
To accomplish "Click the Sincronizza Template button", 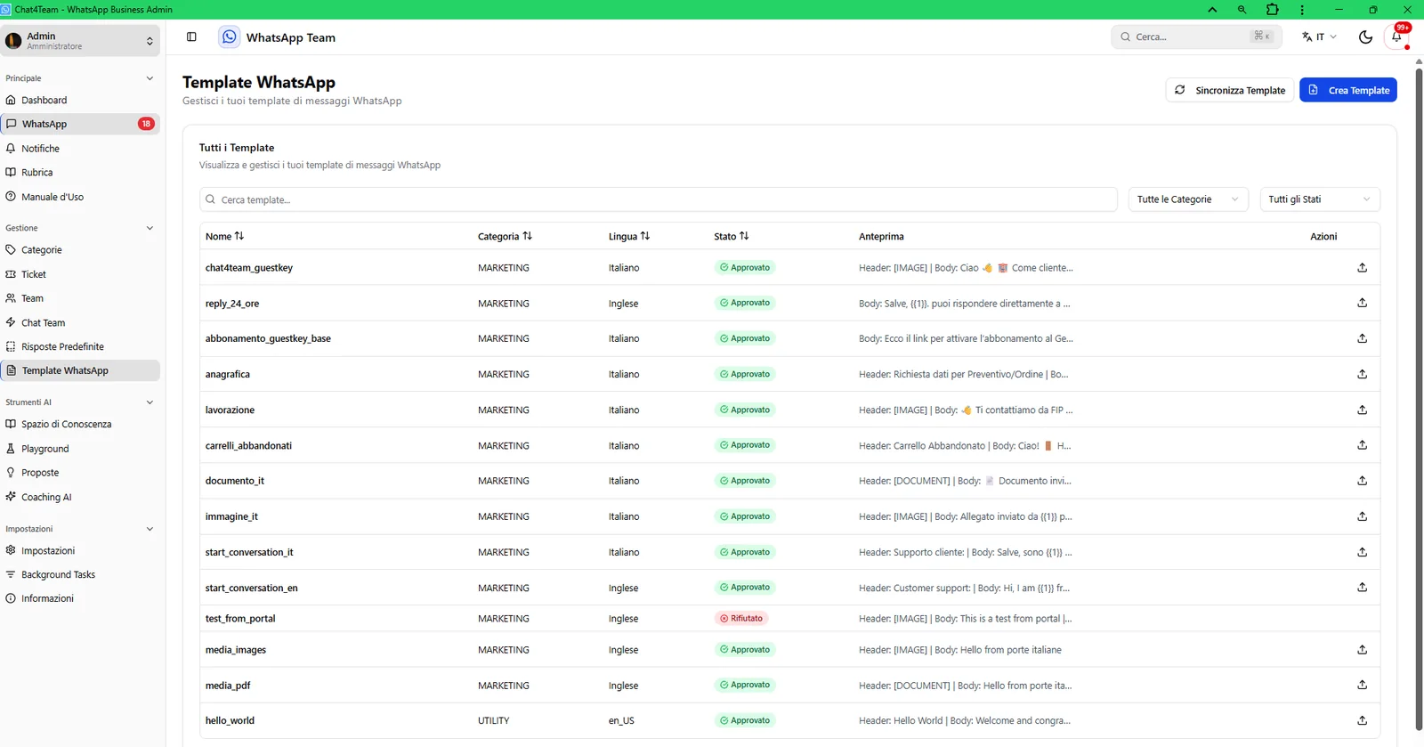I will [x=1230, y=90].
